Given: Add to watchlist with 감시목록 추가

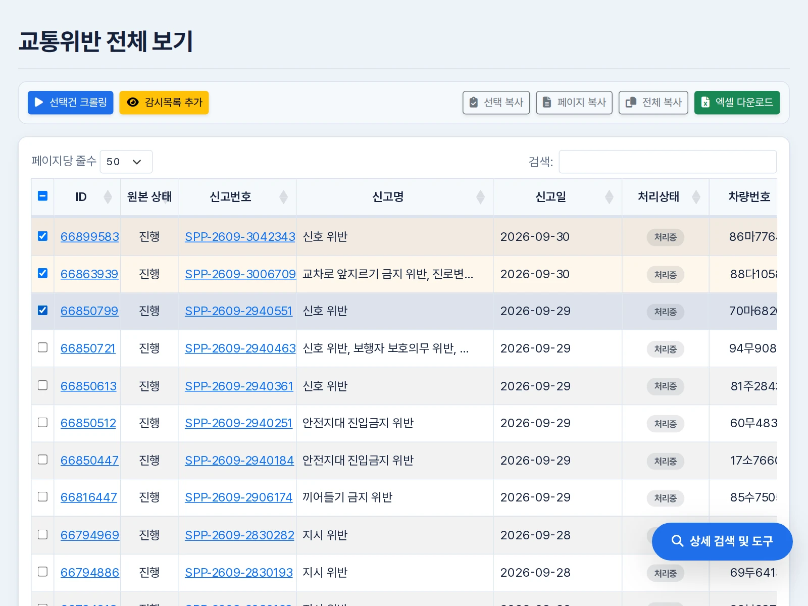Looking at the screenshot, I should [164, 103].
